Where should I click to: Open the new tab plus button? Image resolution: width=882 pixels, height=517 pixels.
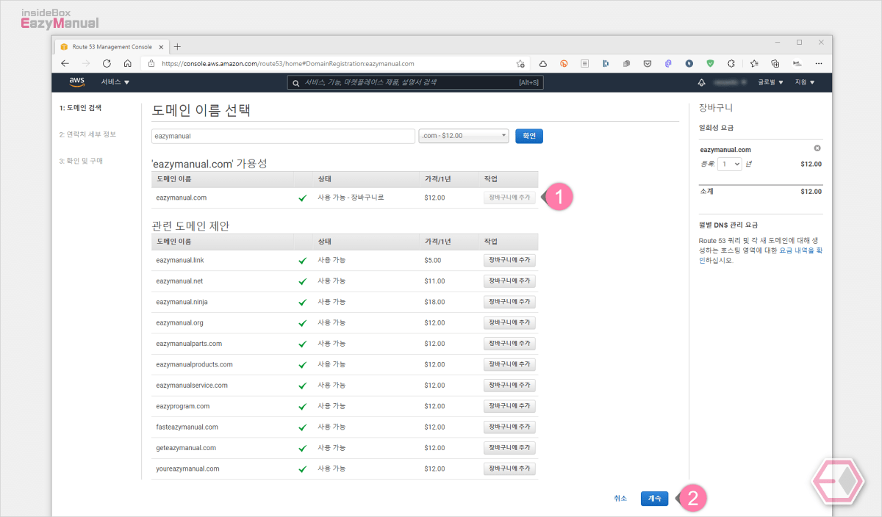(x=177, y=46)
